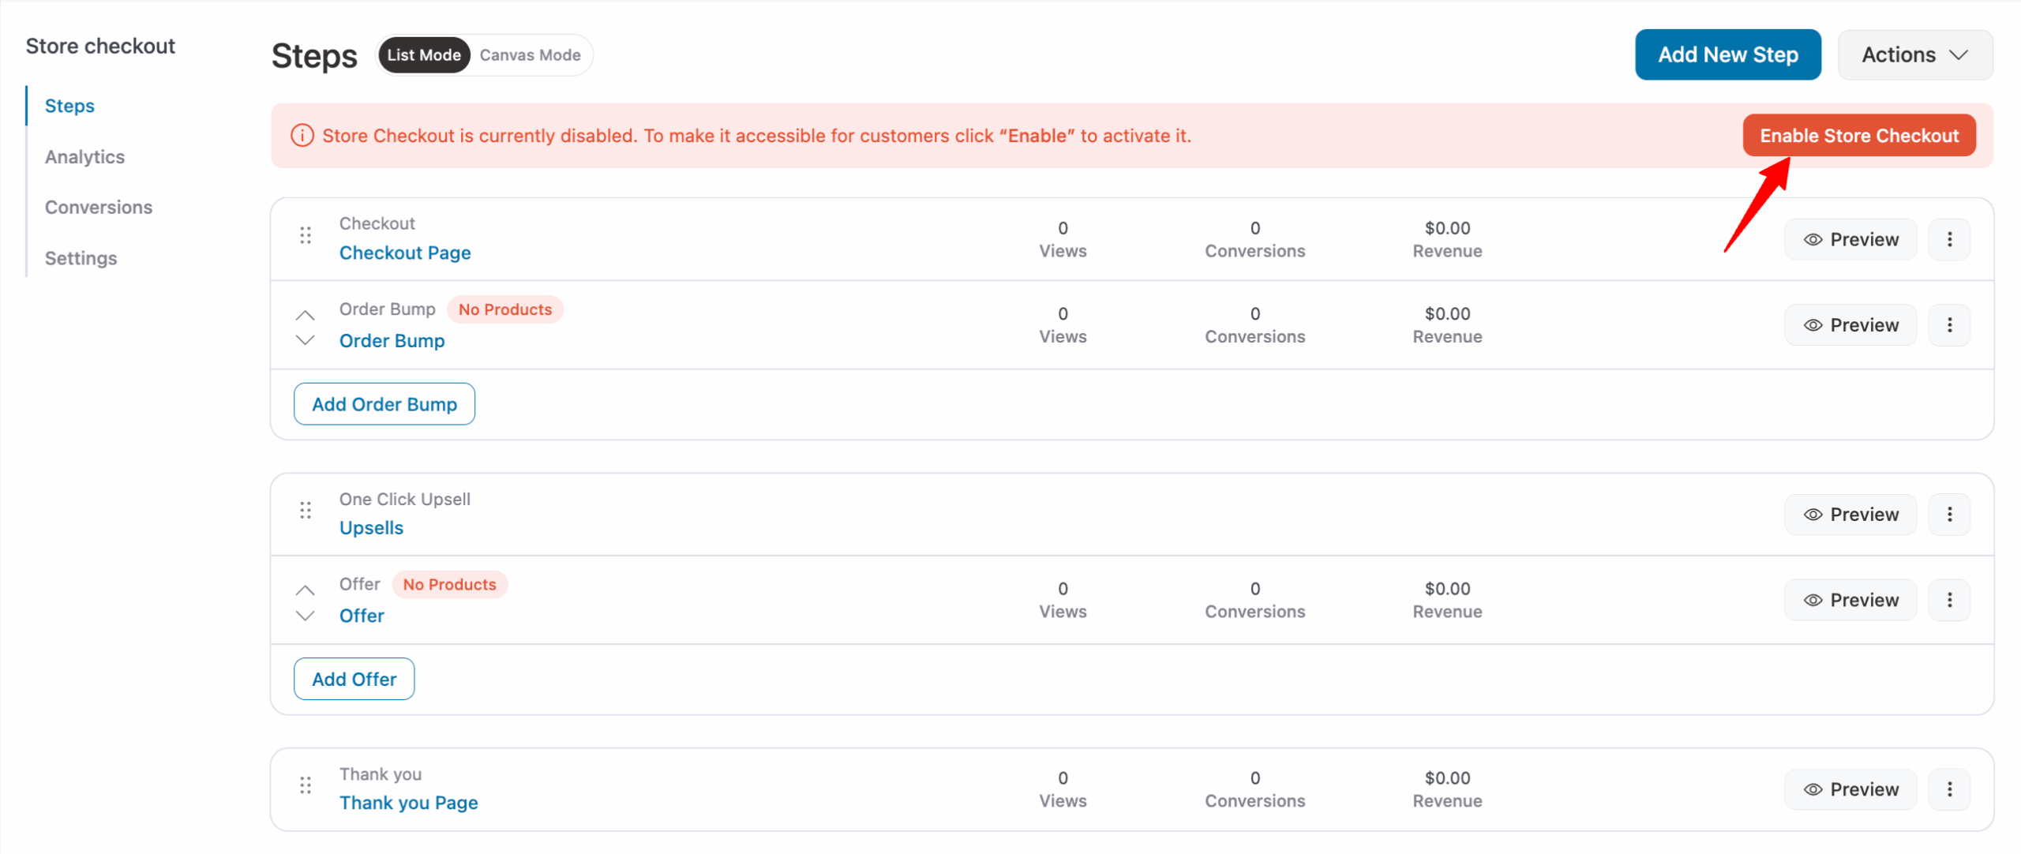Move the Order Bump step up with the arrow

tap(306, 315)
